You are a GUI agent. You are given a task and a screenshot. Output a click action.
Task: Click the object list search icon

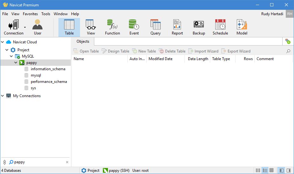click(x=288, y=51)
